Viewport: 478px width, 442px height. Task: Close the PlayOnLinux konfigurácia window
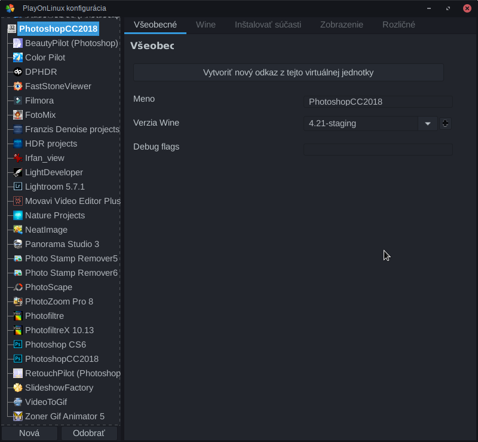467,8
